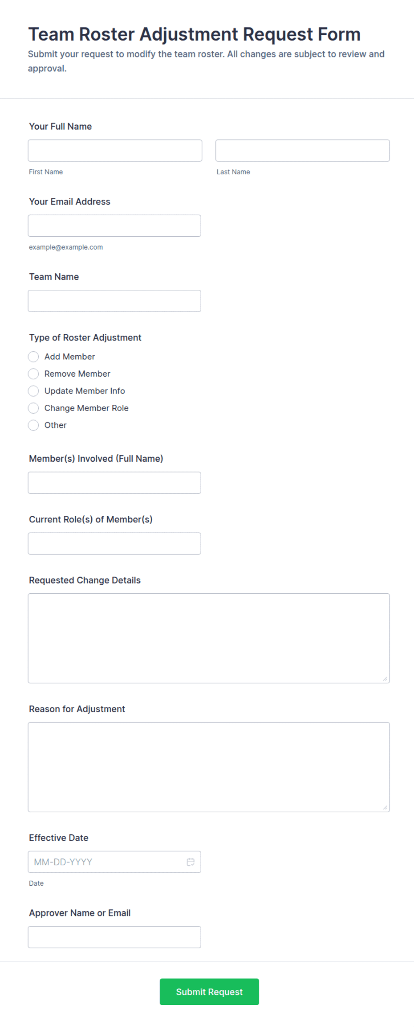Image resolution: width=414 pixels, height=1027 pixels.
Task: Click the MM-DD-YYYY date input
Action: tap(114, 862)
